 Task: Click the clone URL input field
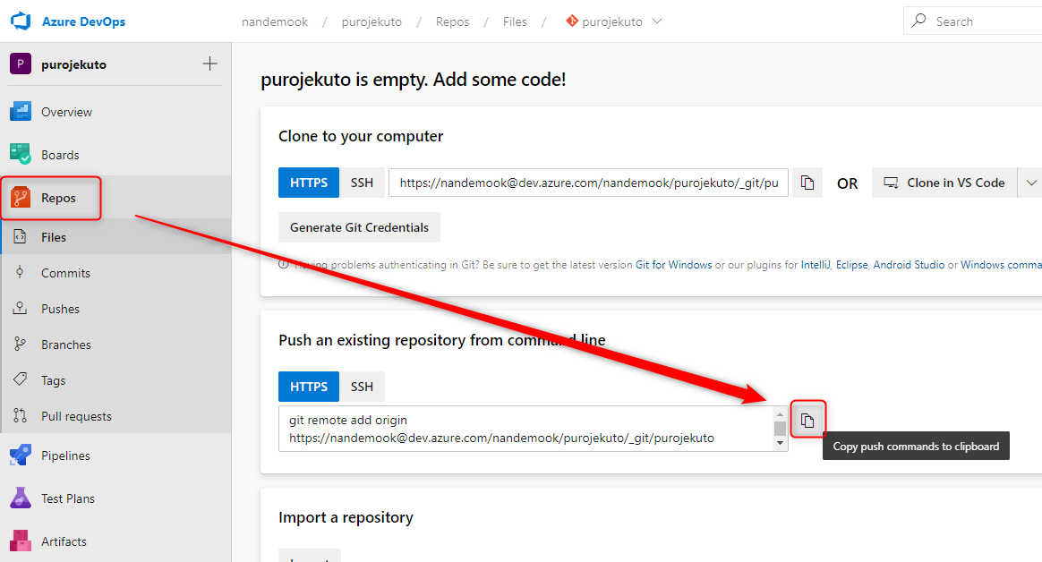click(x=588, y=183)
